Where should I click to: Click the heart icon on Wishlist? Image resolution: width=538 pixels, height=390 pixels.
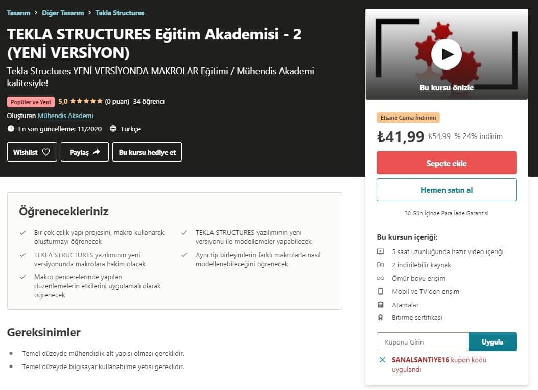pyautogui.click(x=46, y=152)
